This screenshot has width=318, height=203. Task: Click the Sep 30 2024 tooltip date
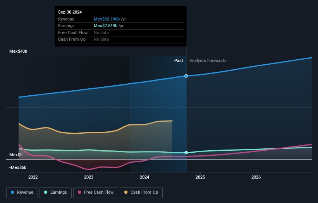click(x=70, y=12)
